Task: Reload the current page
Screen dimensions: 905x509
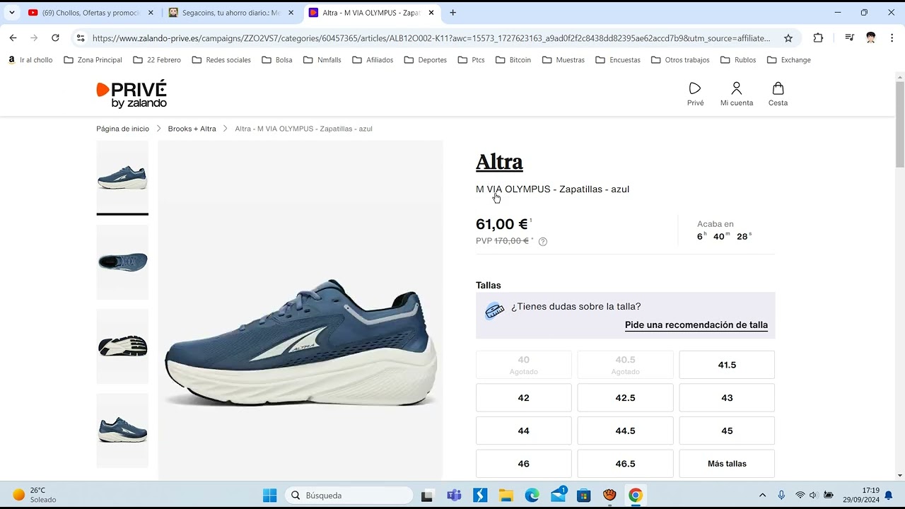Action: coord(55,38)
